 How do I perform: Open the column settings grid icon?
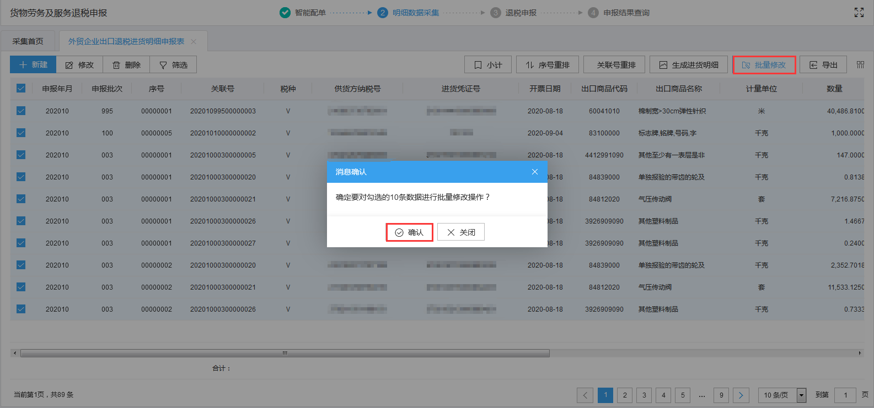[860, 65]
